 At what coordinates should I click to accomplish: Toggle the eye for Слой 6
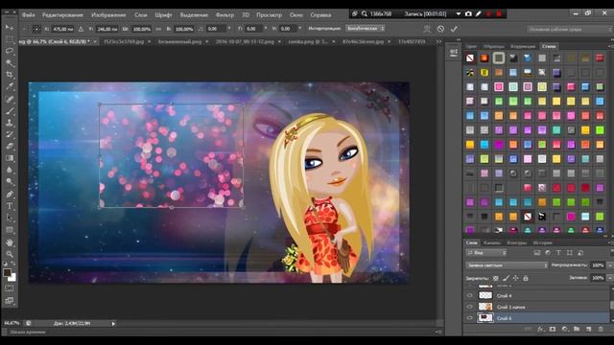(x=469, y=318)
